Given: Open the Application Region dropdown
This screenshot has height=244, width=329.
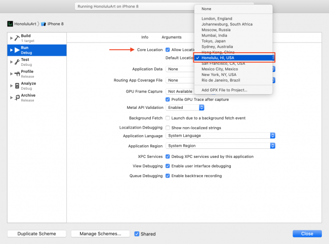Looking at the screenshot, I should (x=220, y=146).
